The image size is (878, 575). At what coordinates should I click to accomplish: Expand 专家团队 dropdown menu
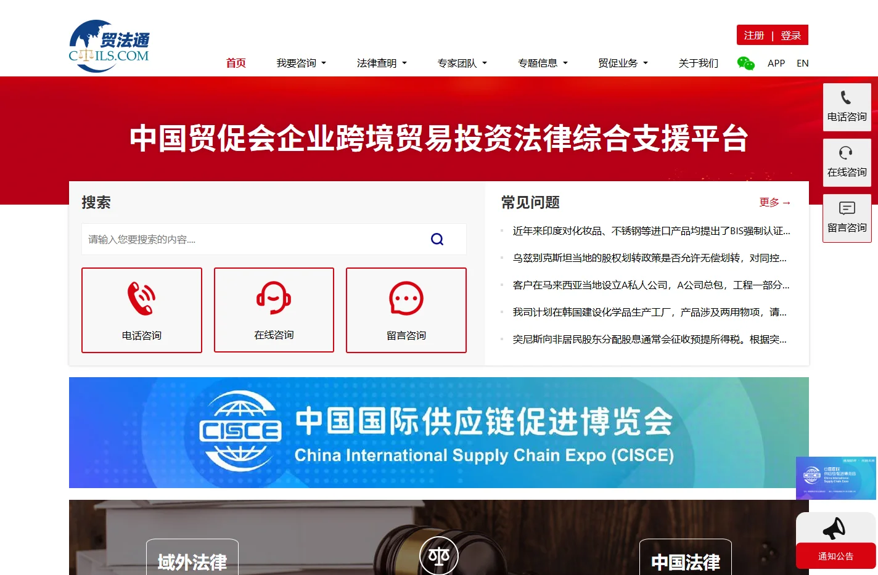pos(462,63)
